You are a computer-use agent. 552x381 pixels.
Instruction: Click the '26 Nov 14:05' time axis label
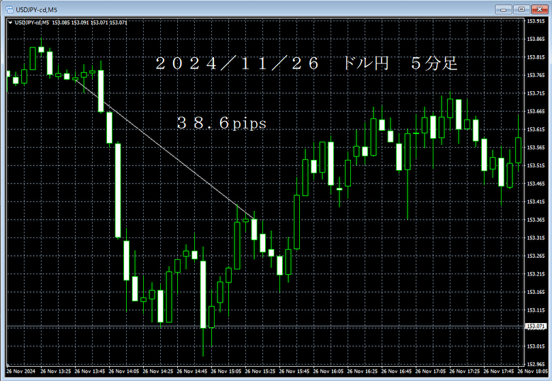point(124,371)
